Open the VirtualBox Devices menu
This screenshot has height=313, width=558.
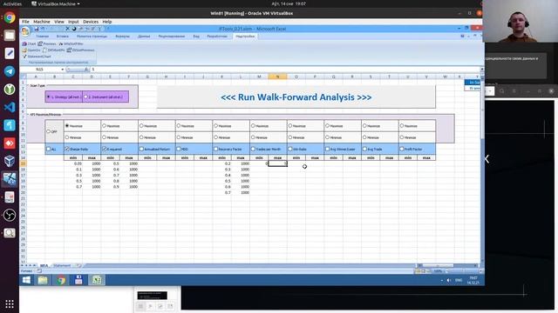pos(91,22)
